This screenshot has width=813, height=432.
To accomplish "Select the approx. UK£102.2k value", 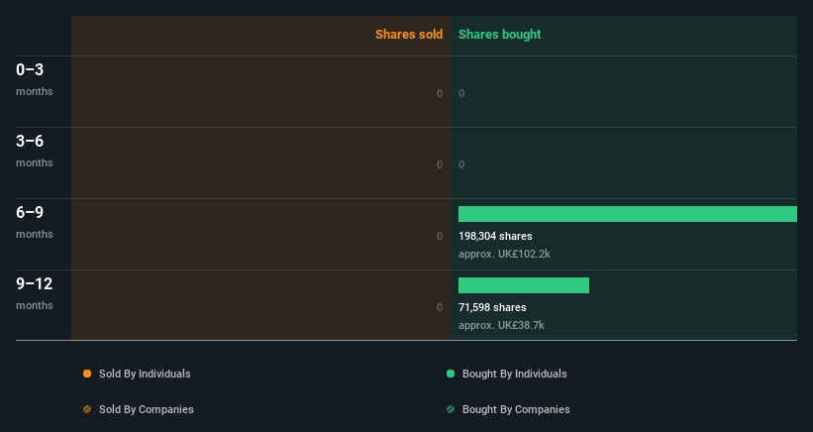I will pyautogui.click(x=504, y=254).
